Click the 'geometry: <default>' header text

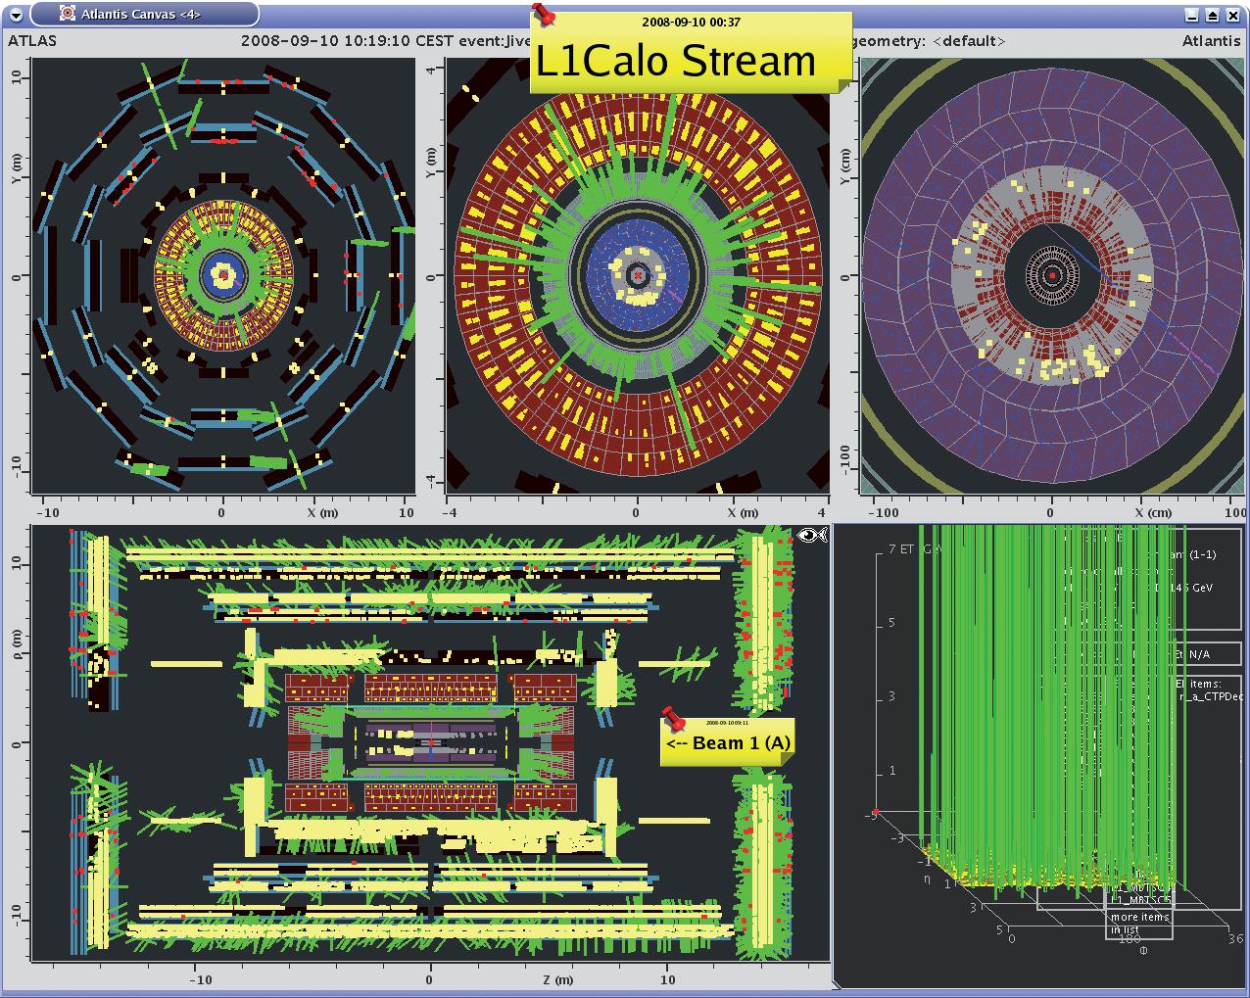point(929,41)
